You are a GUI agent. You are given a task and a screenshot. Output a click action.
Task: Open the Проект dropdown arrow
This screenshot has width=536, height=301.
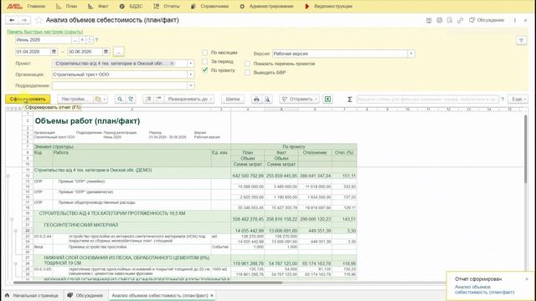tap(191, 64)
